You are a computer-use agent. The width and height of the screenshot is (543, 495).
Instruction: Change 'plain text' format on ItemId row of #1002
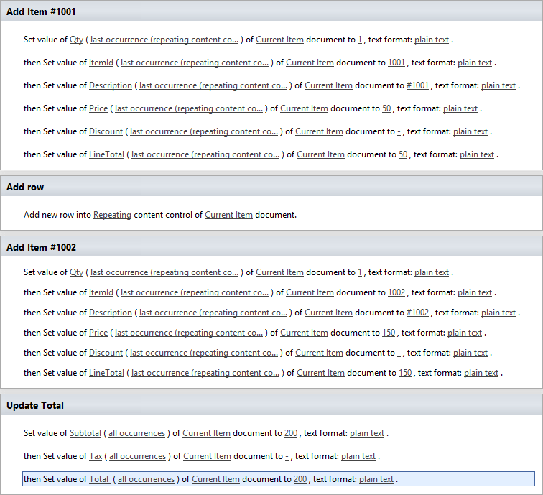(475, 292)
